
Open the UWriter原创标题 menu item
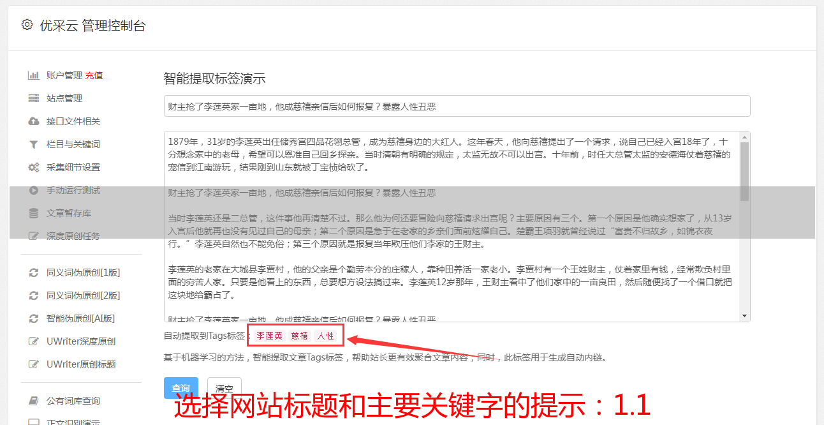click(x=81, y=364)
